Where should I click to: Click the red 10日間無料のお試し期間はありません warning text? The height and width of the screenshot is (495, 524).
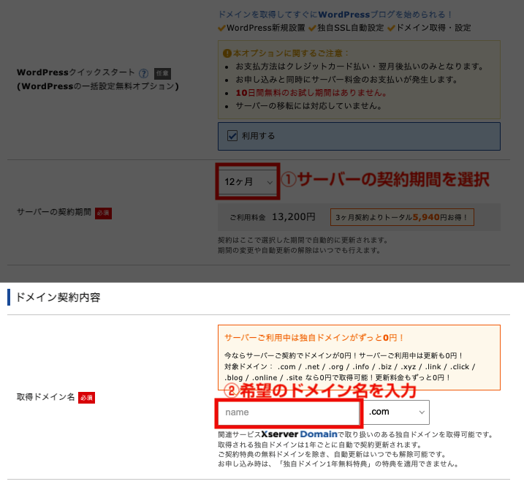tap(311, 93)
